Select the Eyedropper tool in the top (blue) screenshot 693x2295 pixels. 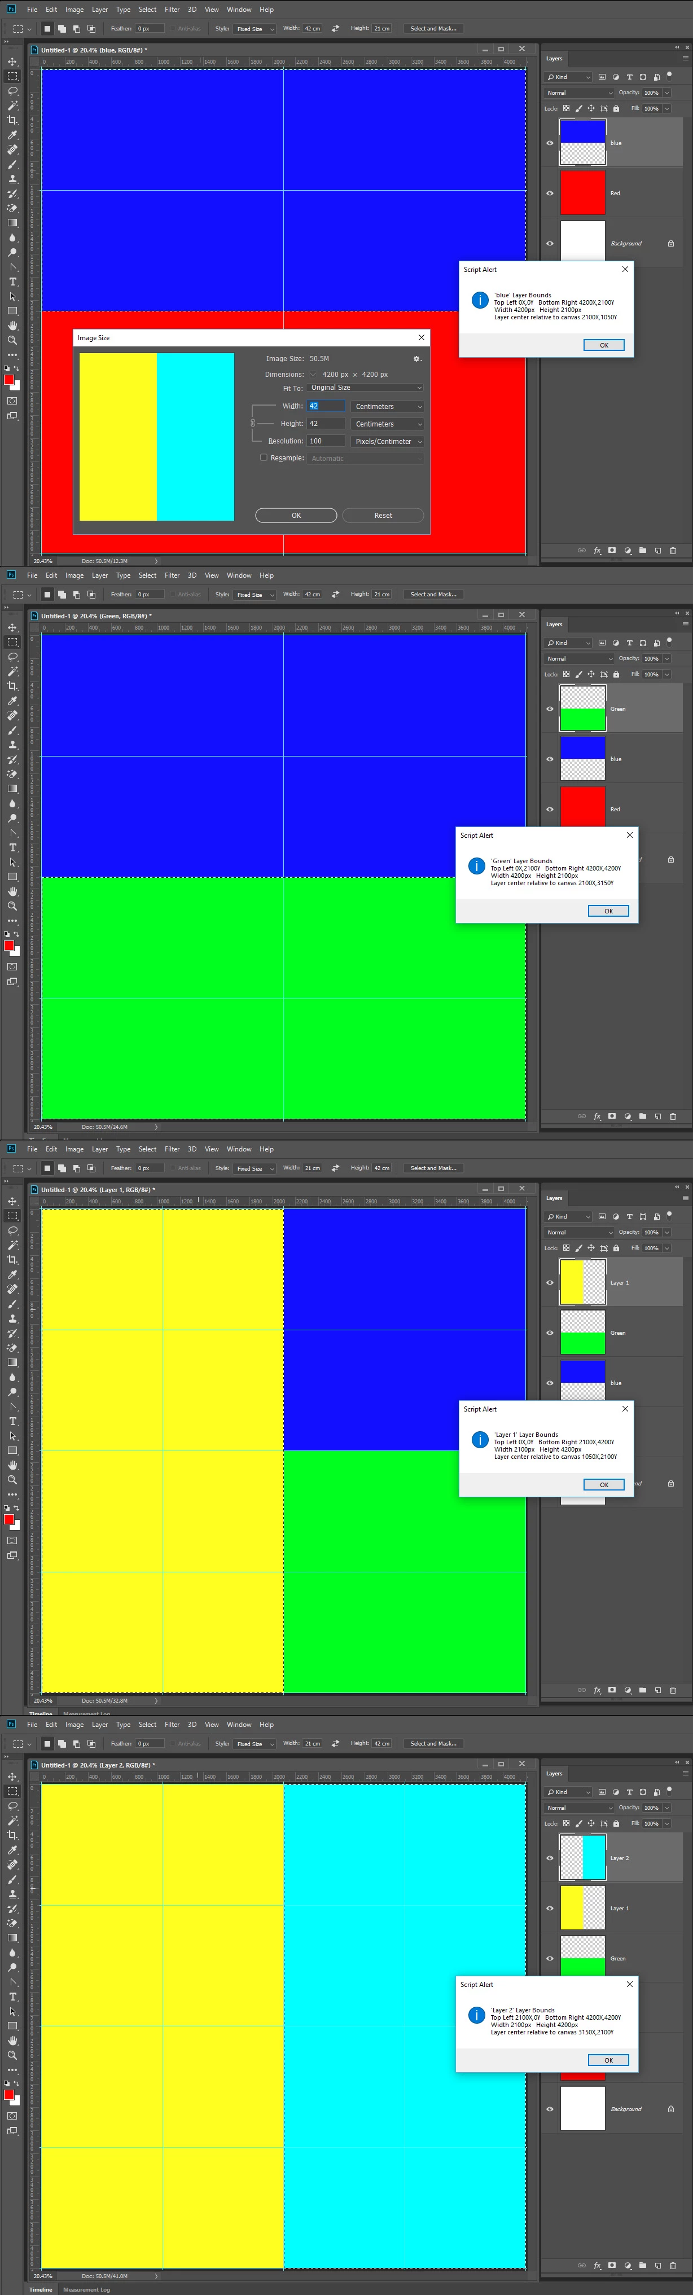point(12,134)
